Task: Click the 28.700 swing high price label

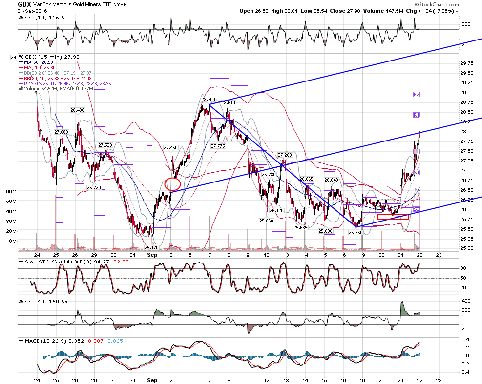Action: coord(209,100)
